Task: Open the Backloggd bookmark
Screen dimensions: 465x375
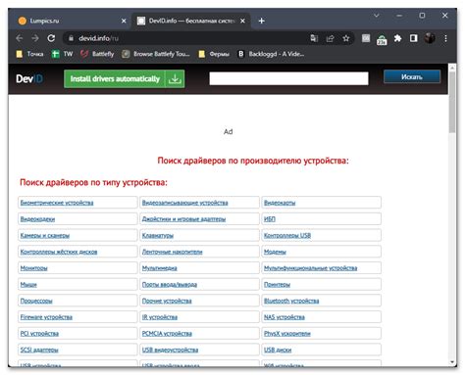Action: pos(271,54)
